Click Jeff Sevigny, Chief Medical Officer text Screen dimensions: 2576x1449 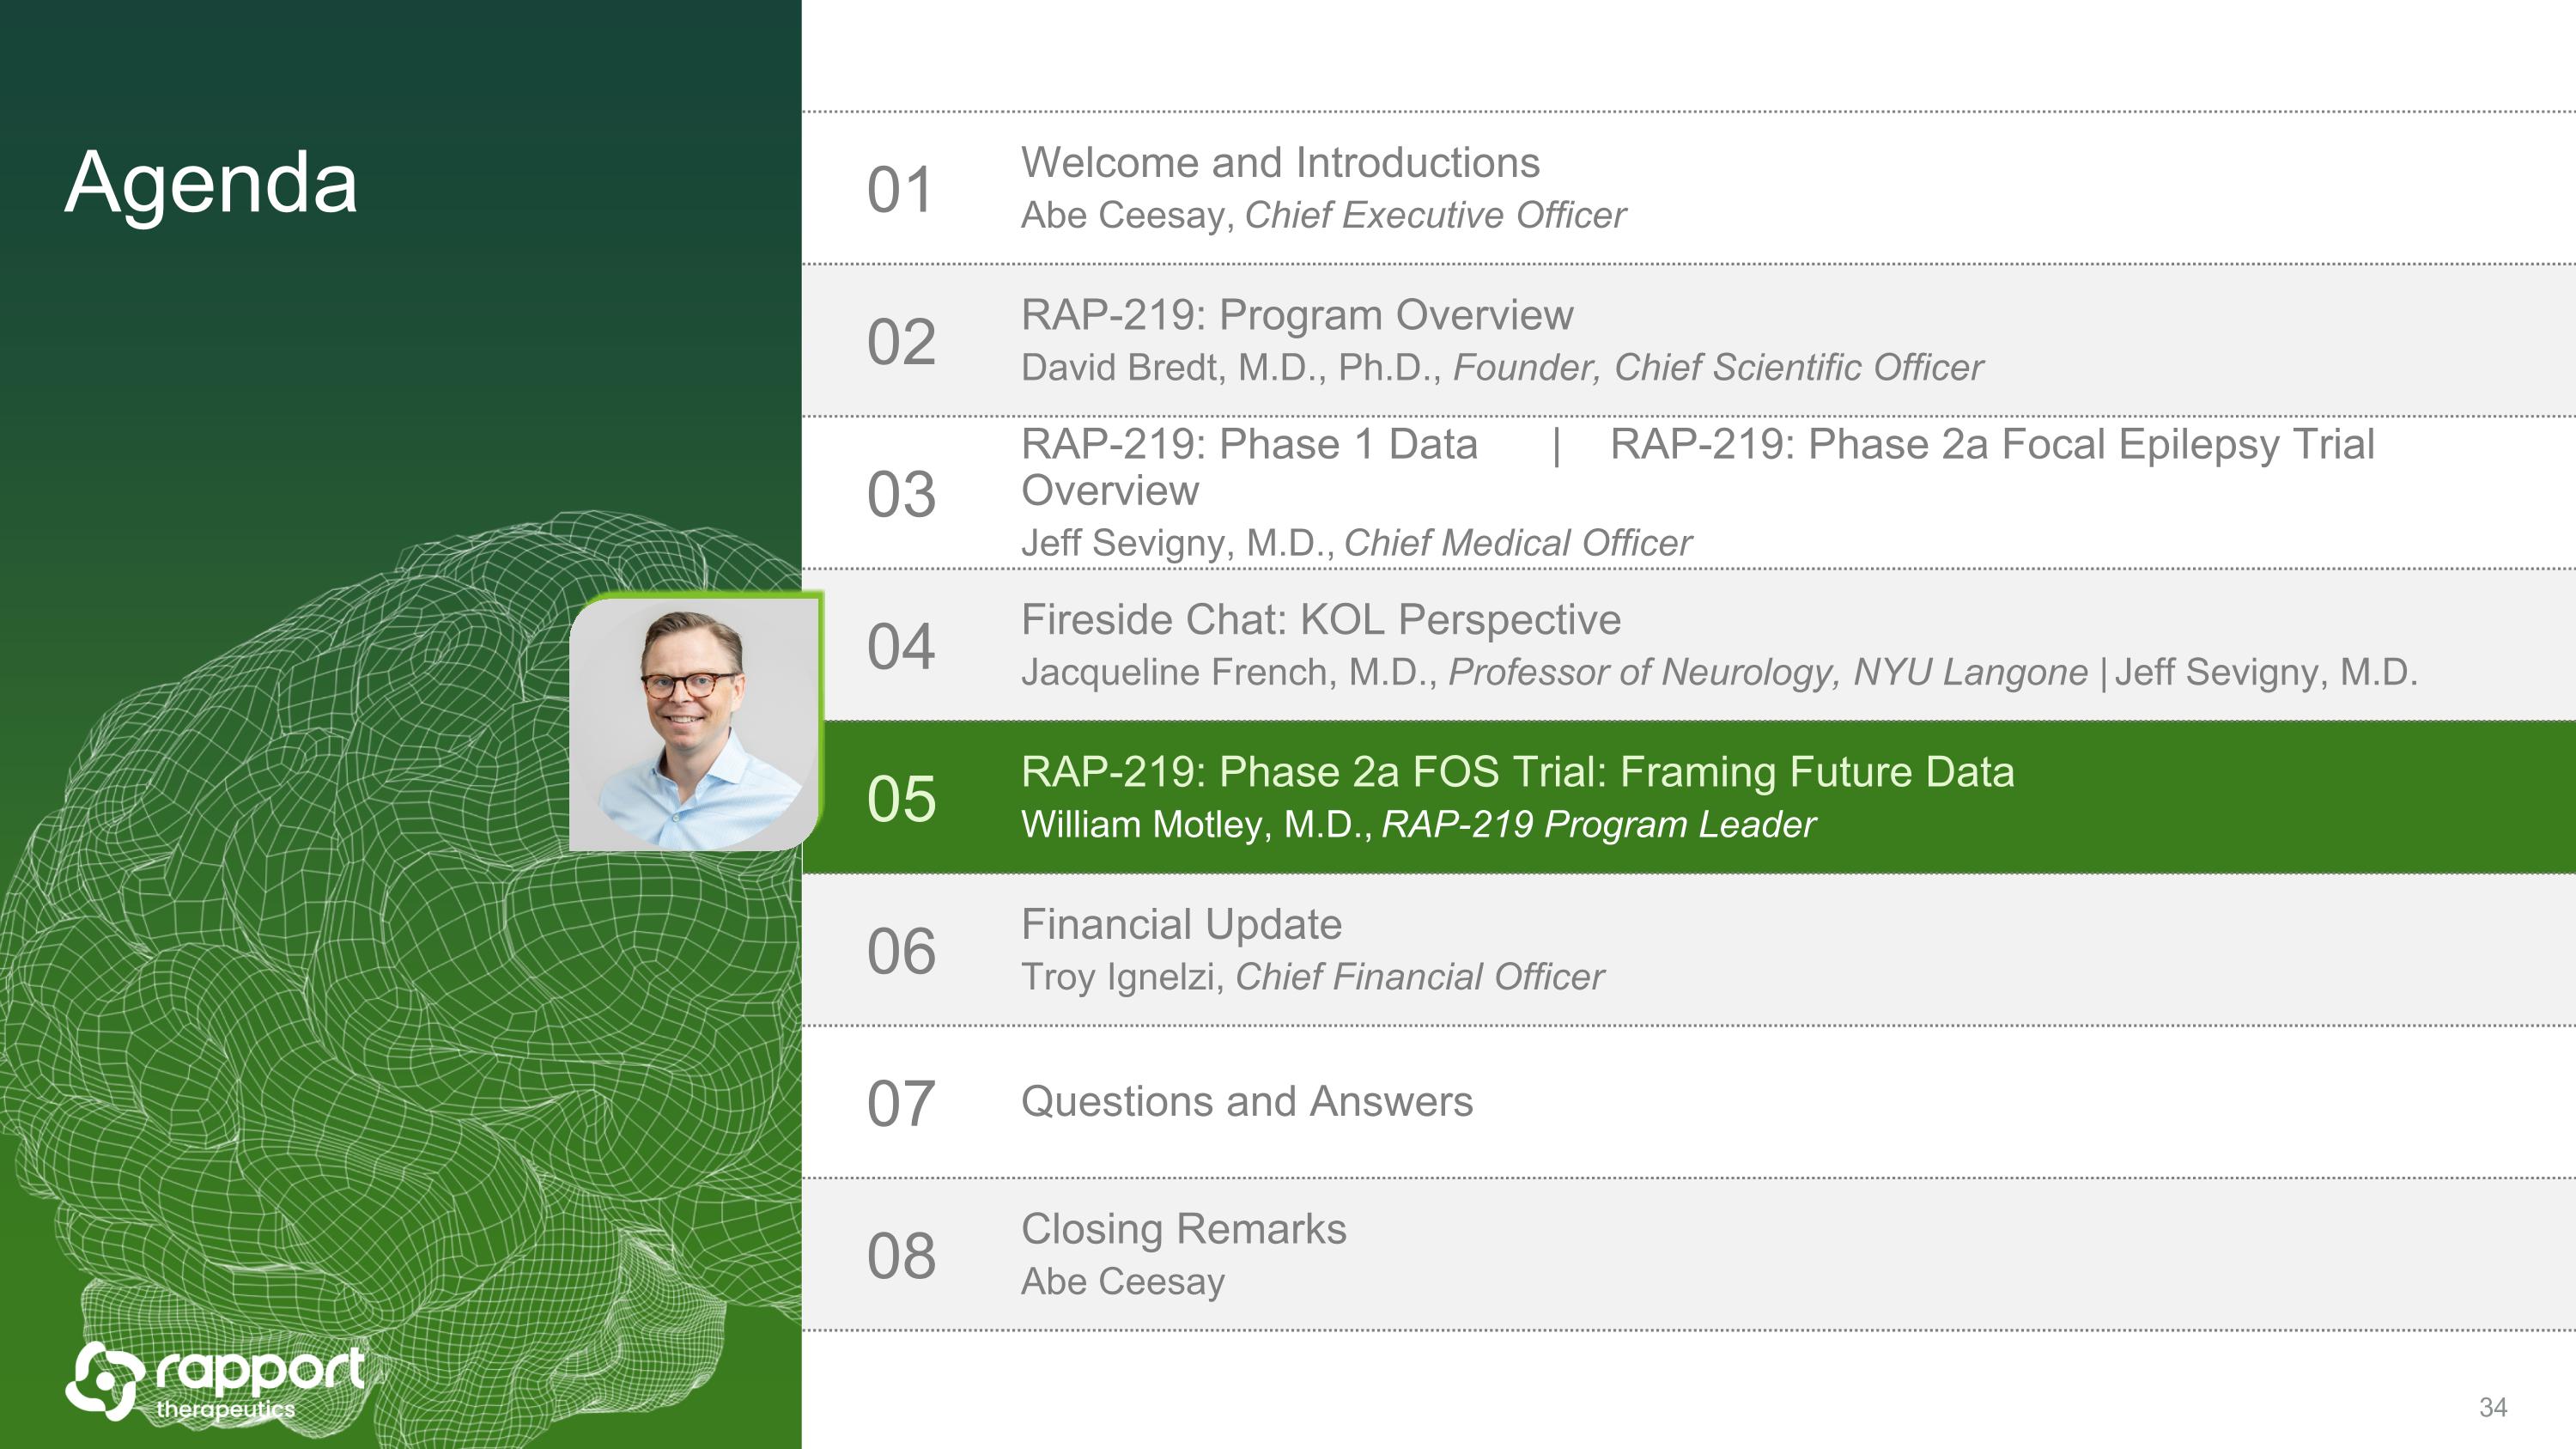(x=1355, y=543)
